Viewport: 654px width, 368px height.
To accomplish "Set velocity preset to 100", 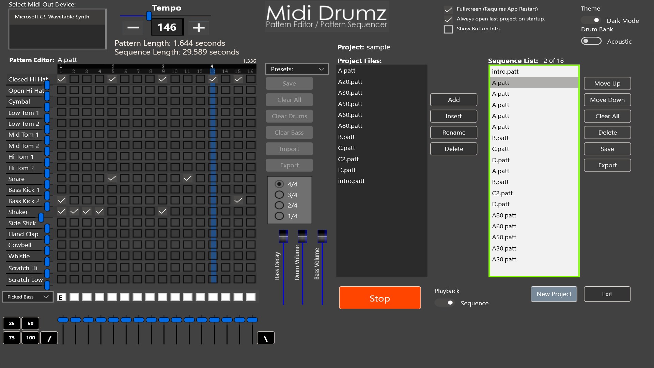I will coord(30,338).
